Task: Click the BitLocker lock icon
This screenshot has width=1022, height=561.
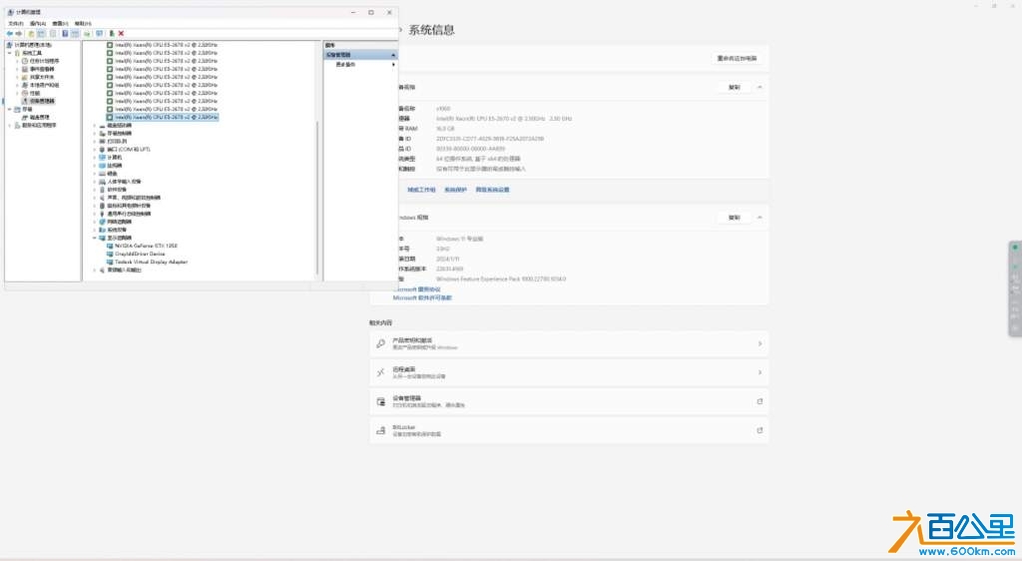Action: [x=380, y=430]
